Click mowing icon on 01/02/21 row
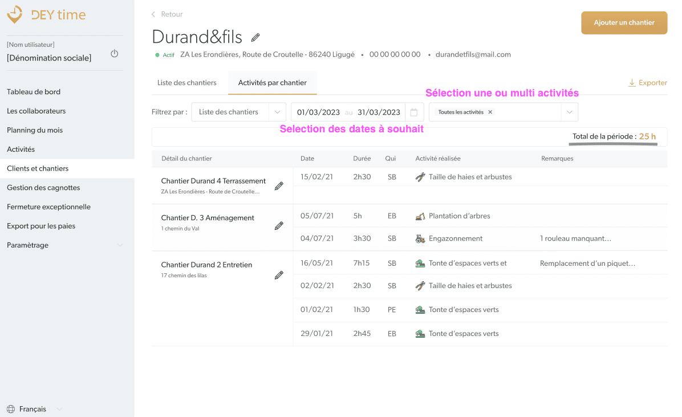This screenshot has width=682, height=417. click(420, 310)
